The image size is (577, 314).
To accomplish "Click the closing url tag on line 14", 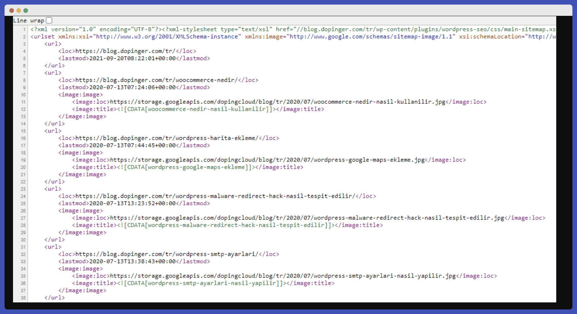I will (55, 123).
